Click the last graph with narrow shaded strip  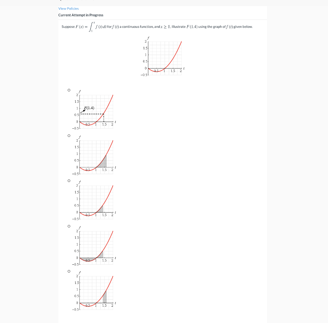[x=105, y=296]
